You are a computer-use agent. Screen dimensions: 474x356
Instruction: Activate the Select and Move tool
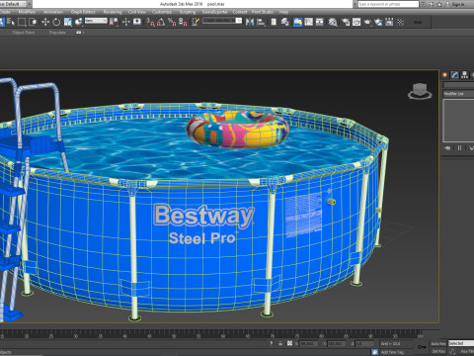click(x=45, y=22)
